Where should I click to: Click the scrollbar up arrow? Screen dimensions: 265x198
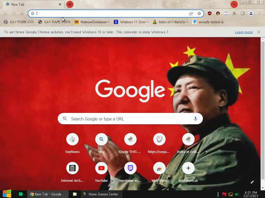(x=262, y=39)
